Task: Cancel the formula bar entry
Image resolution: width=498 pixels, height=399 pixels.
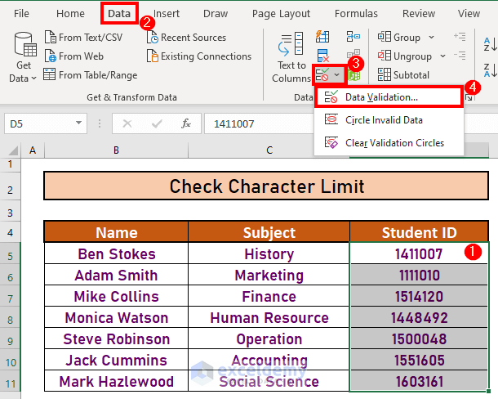Action: (x=127, y=123)
